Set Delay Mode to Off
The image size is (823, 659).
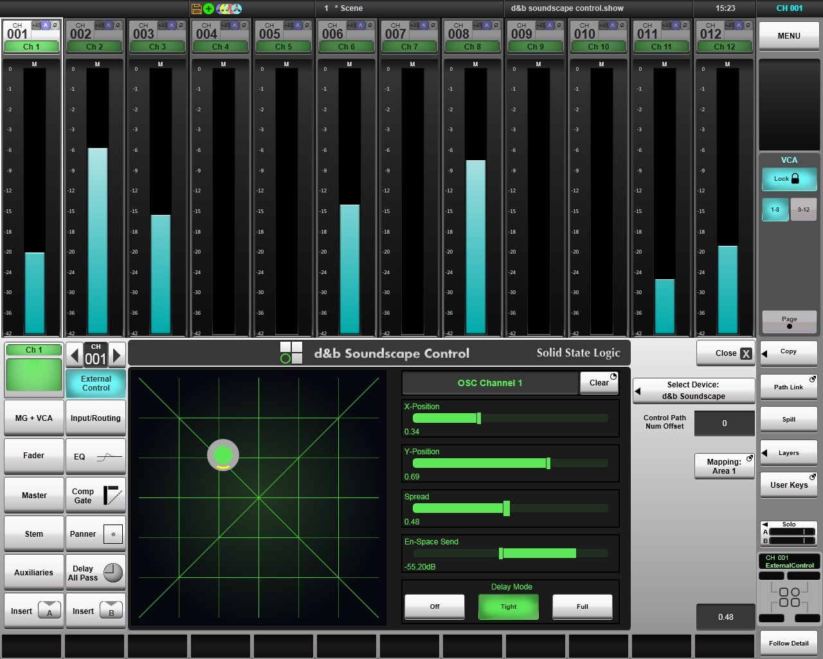pos(435,606)
